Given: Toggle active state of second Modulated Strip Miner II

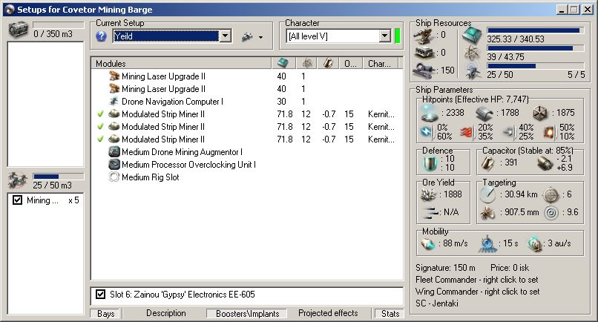Looking at the screenshot, I should [100, 126].
